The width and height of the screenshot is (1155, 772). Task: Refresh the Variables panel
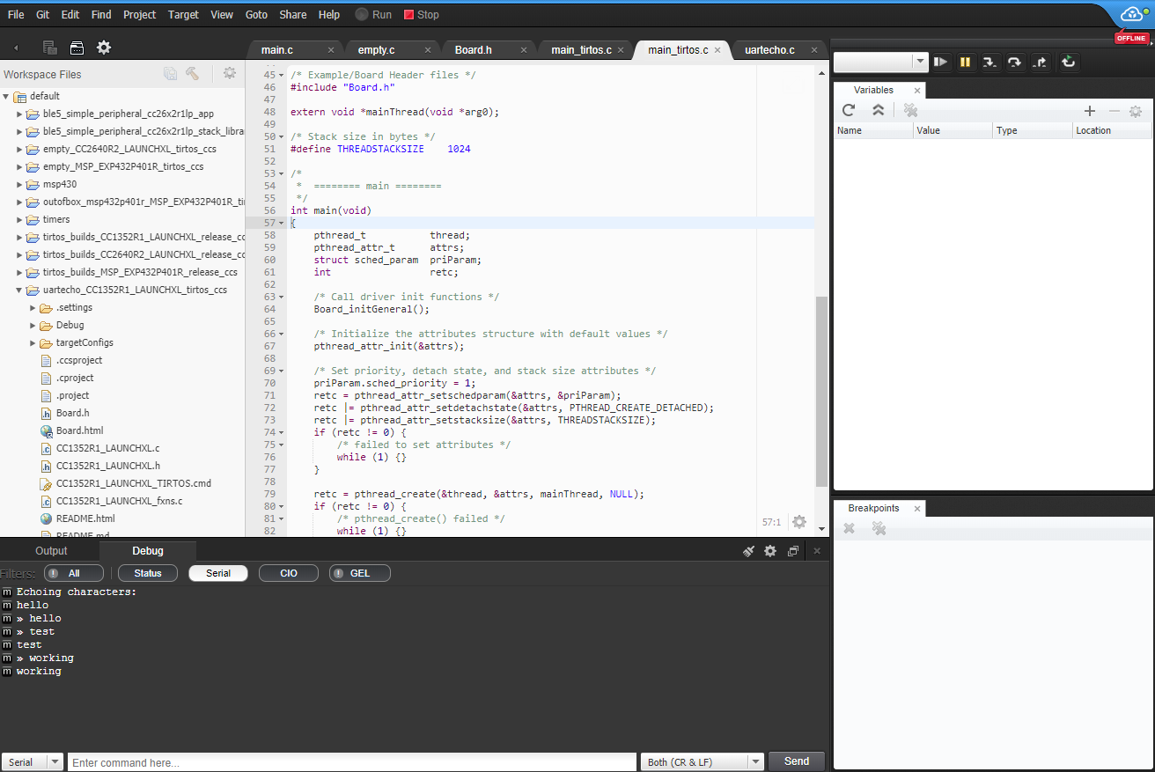tap(848, 110)
